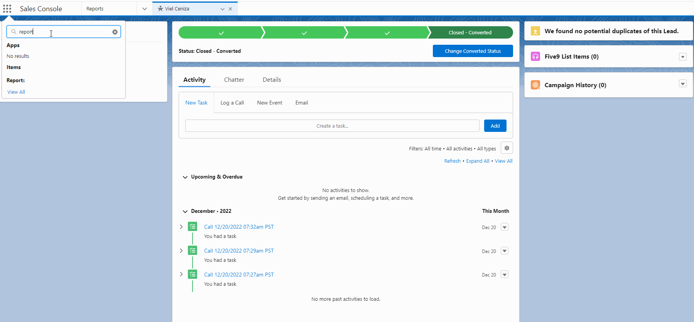Switch to the Details tab

pyautogui.click(x=272, y=80)
